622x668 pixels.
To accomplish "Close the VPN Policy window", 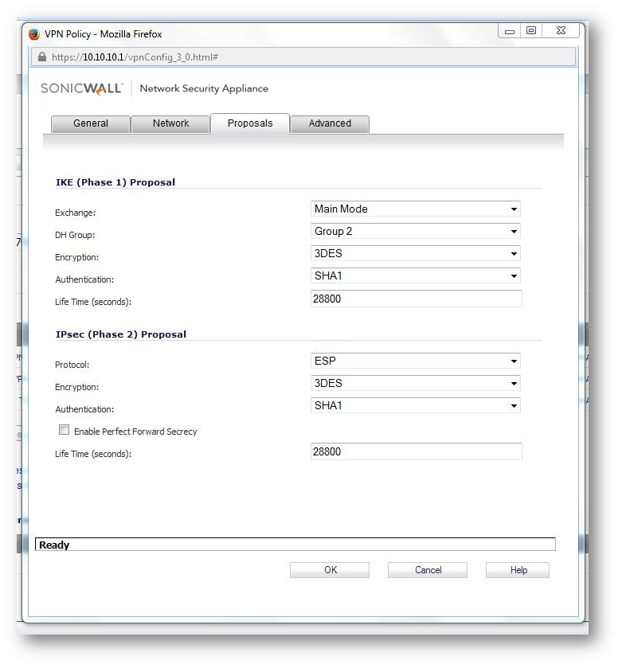I will [561, 31].
